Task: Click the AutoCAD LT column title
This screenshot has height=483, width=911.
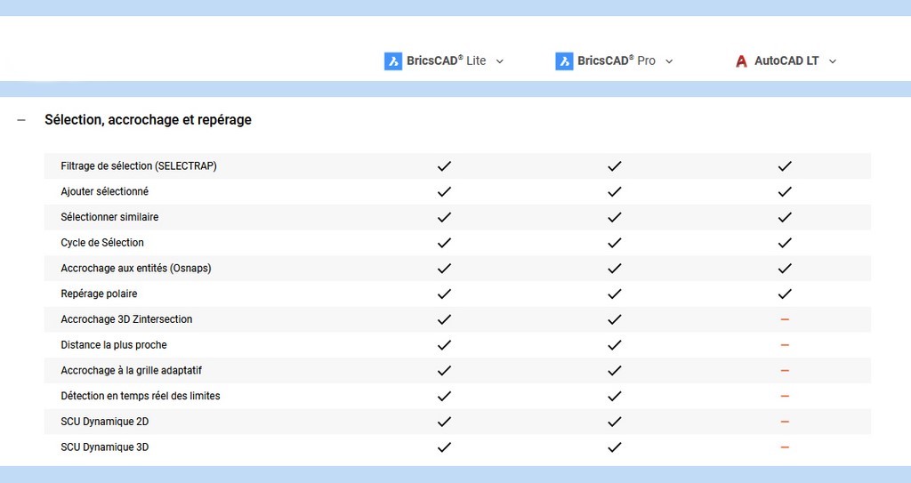Action: coord(786,60)
